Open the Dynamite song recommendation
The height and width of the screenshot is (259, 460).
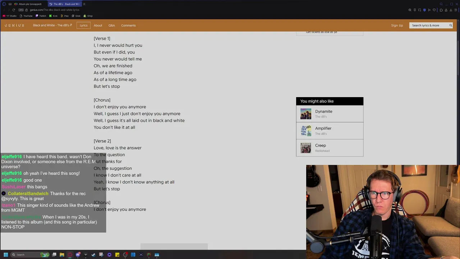coord(330,114)
